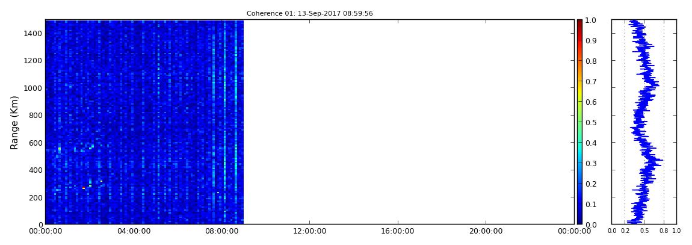Click the colorbar 0.1 tick label
This screenshot has width=692, height=245.
(590, 204)
